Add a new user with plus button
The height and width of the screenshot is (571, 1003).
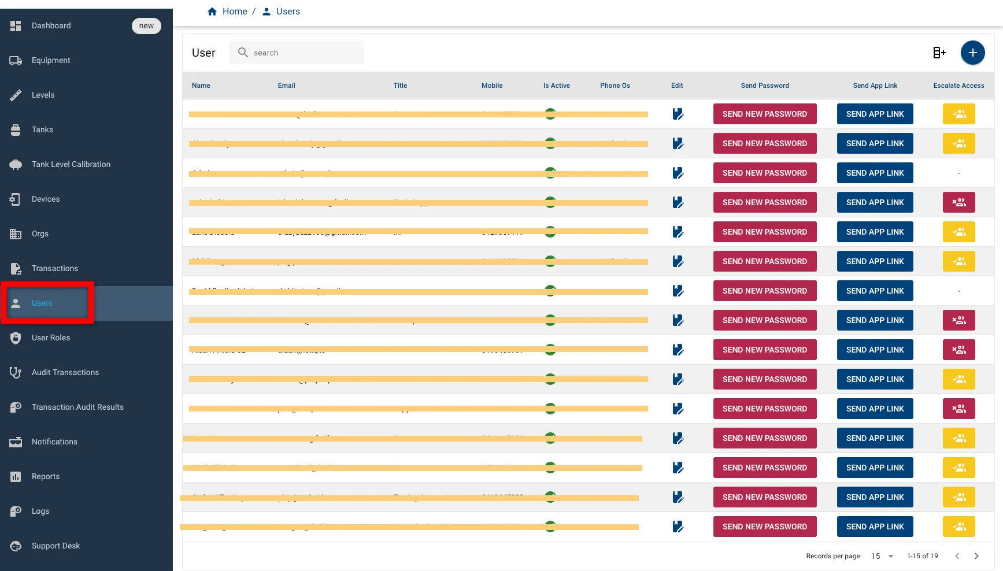(x=973, y=53)
